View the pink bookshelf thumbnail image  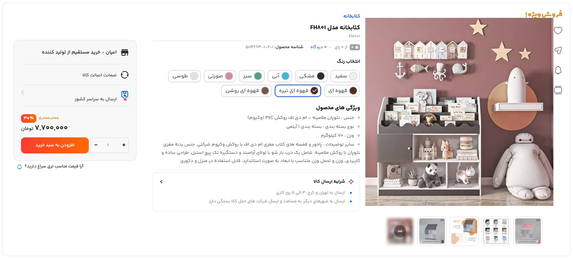pos(528,231)
